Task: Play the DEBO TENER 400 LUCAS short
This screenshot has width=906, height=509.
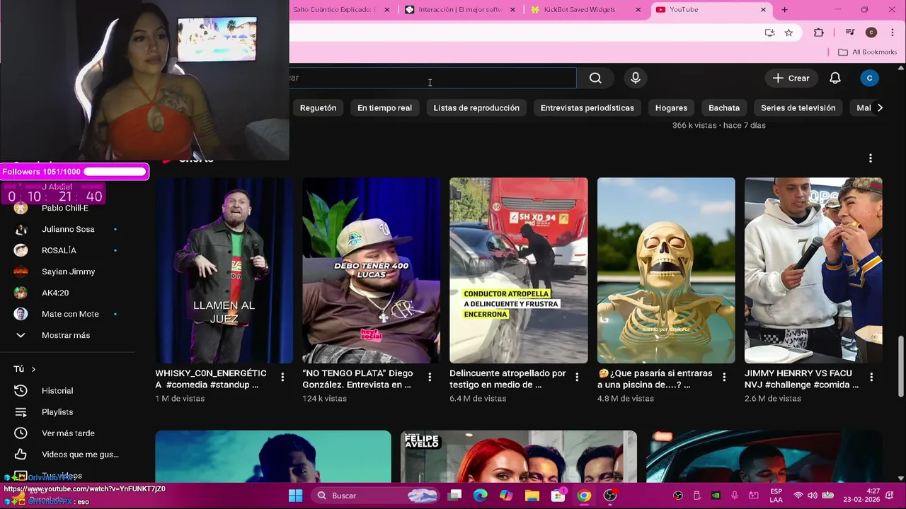Action: (x=371, y=270)
